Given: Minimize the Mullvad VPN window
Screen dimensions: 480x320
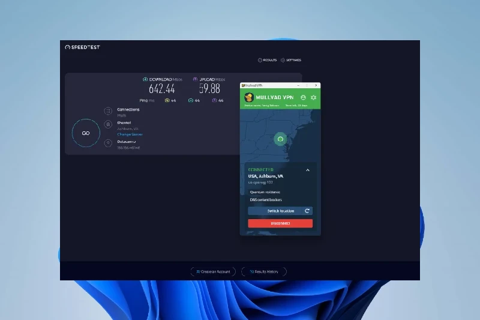Looking at the screenshot, I should 298,85.
